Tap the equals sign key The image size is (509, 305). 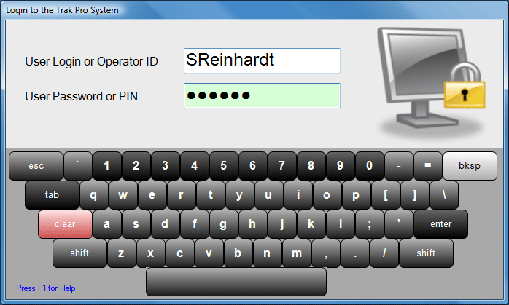point(428,166)
